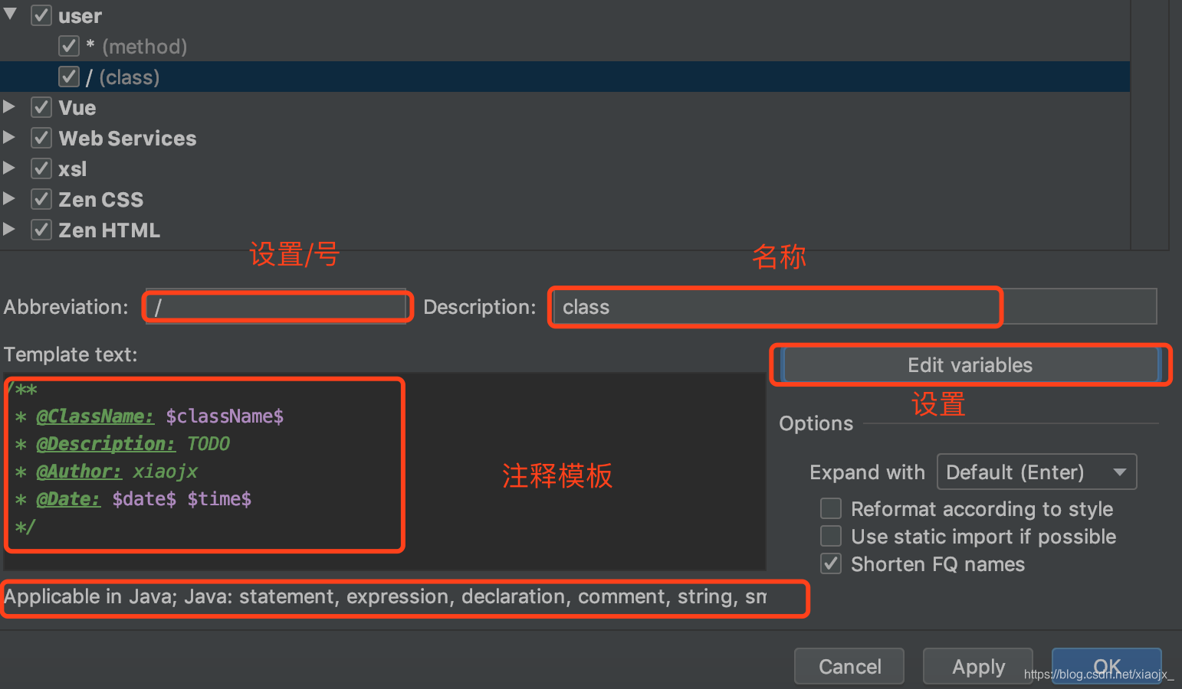Toggle the / (class) template checkbox

[x=69, y=77]
